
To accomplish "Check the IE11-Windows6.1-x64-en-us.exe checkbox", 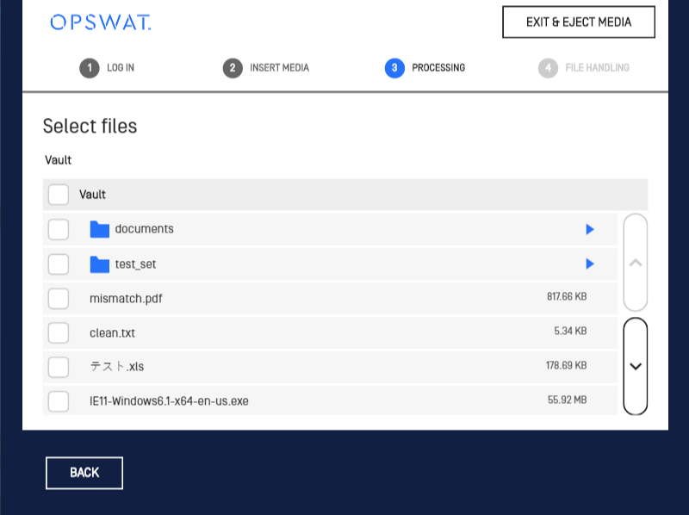I will (x=59, y=401).
